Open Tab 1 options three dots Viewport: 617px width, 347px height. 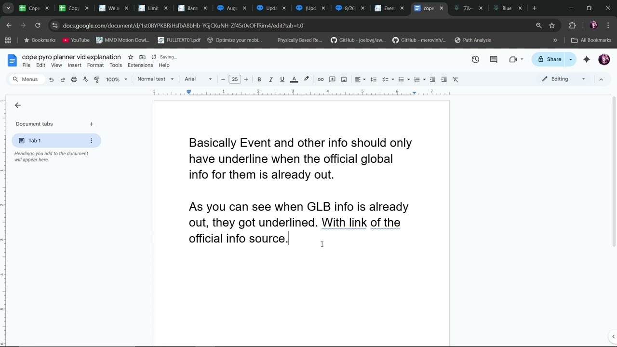[91, 141]
